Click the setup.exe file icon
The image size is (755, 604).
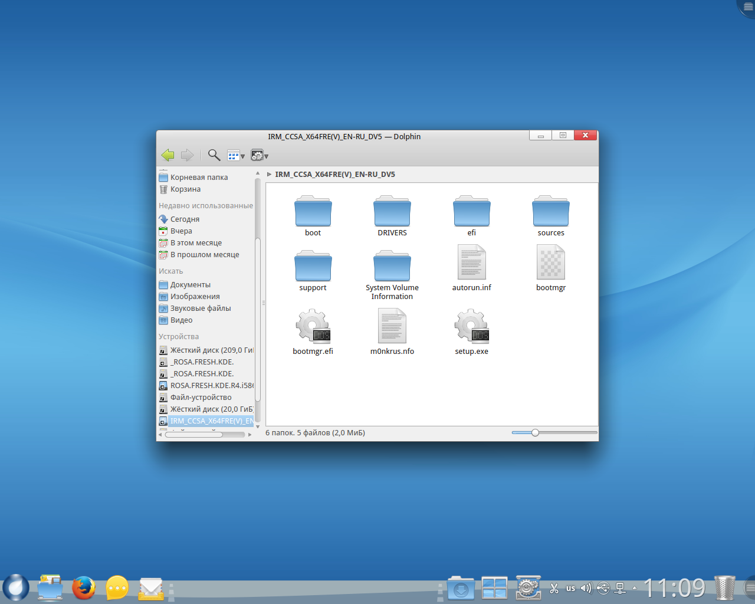471,326
